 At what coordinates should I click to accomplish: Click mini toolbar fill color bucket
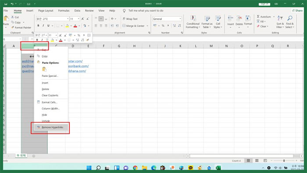click(52, 40)
